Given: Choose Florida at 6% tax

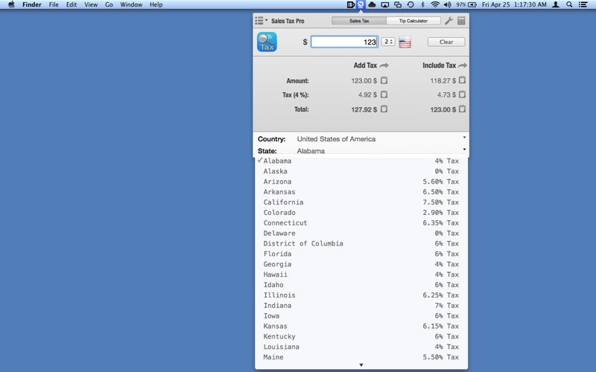Looking at the screenshot, I should coord(278,254).
